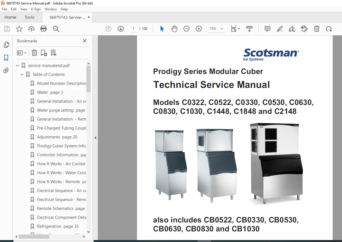342x242 pixels.
Task: Find the current bookmark icon
Action: [54, 53]
